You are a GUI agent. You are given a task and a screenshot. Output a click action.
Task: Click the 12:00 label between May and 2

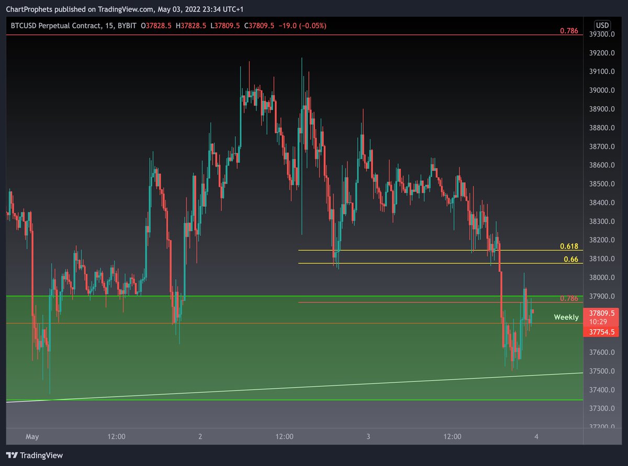coord(116,437)
